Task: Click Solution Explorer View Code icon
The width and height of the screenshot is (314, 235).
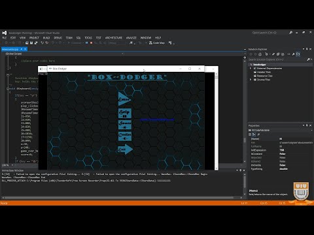Action: point(288,54)
